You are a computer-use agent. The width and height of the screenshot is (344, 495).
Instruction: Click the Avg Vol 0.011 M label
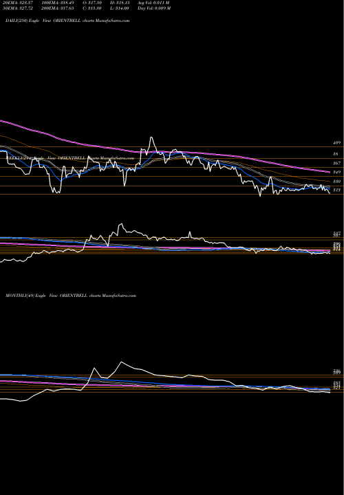tap(153, 3)
